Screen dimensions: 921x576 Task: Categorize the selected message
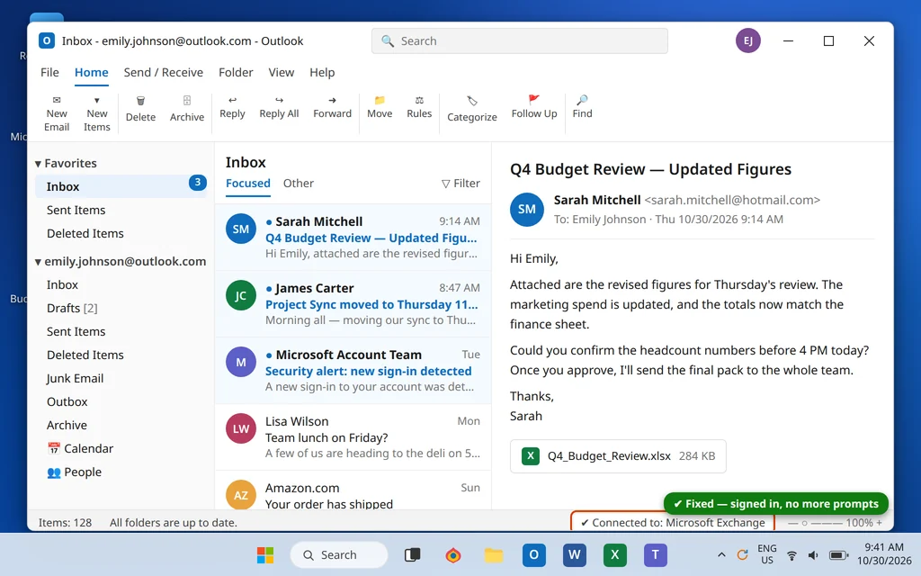tap(471, 109)
